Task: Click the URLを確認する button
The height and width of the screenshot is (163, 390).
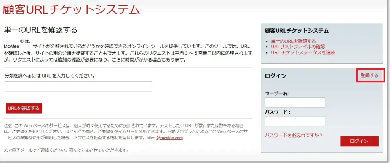Action: [24, 108]
